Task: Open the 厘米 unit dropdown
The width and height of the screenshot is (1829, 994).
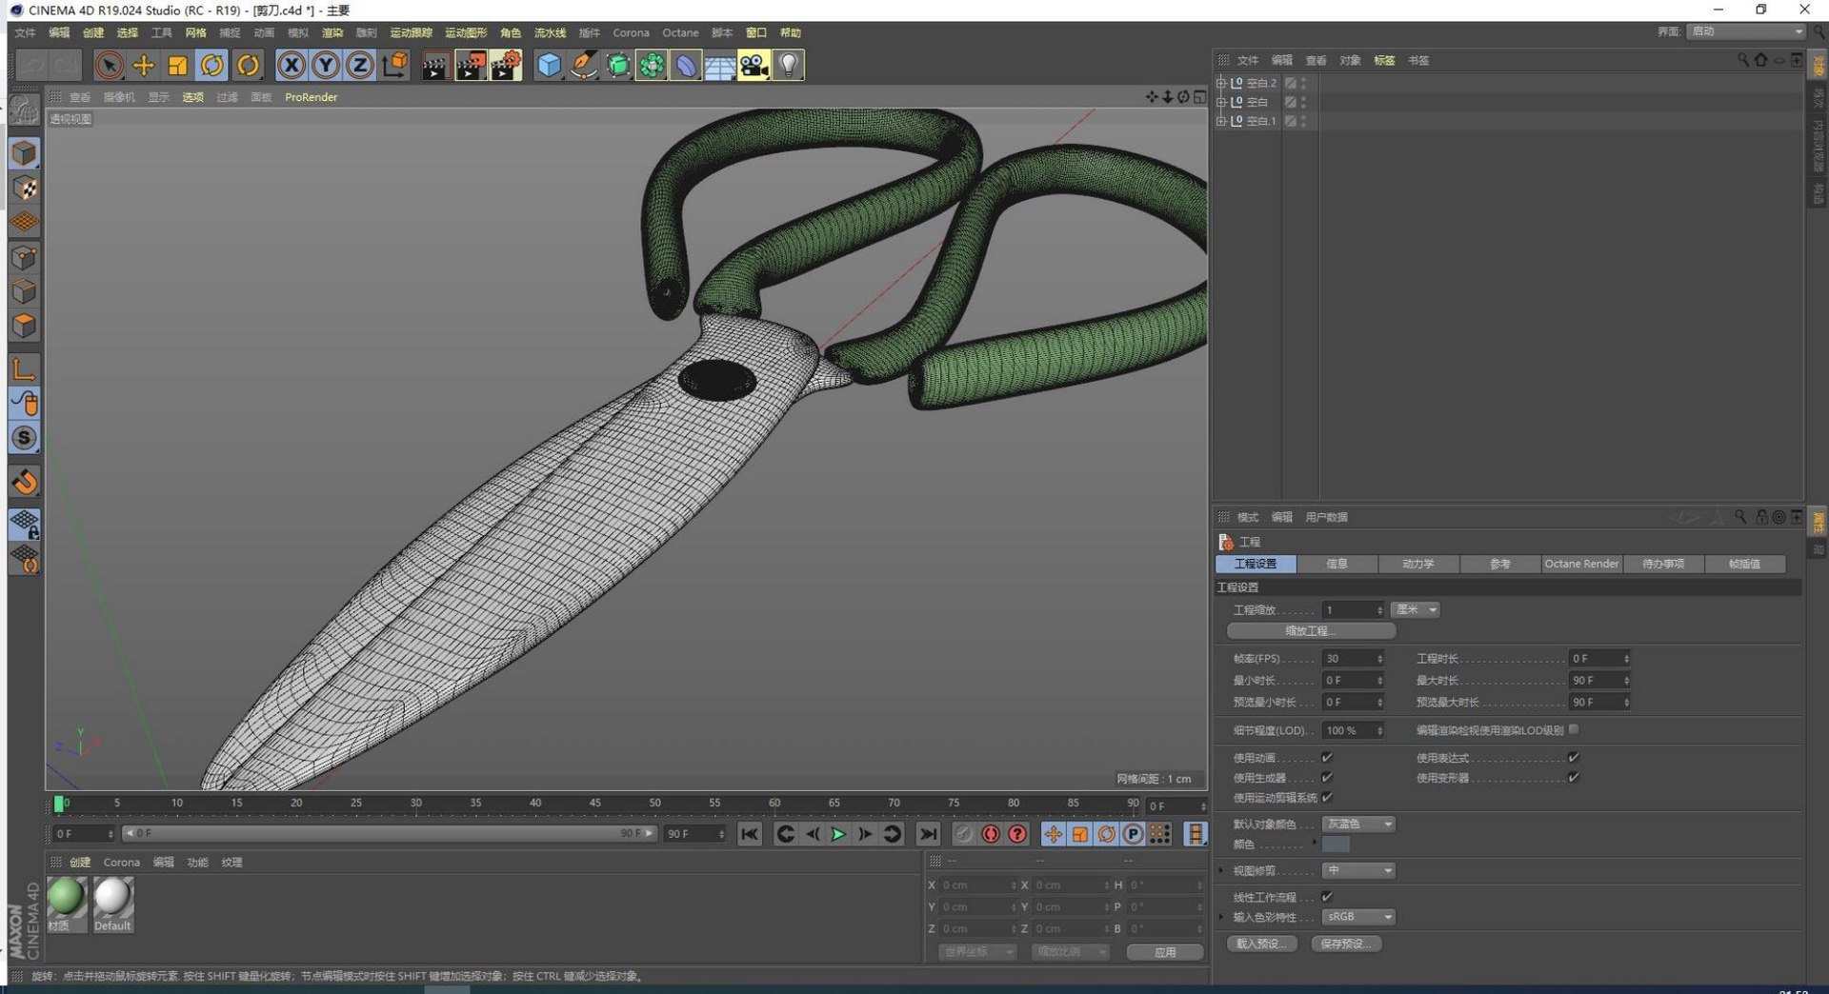Action: (1416, 609)
